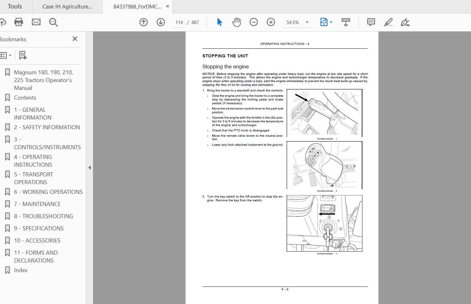
Task: Click the STOPPING THE UNIT heading
Action: coord(225,56)
